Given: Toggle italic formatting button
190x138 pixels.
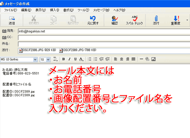Looking at the screenshot, I should coord(69,59).
